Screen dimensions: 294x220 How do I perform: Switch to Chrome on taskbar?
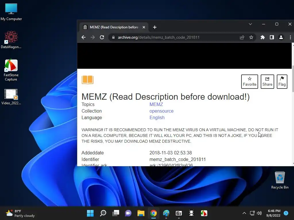154,213
